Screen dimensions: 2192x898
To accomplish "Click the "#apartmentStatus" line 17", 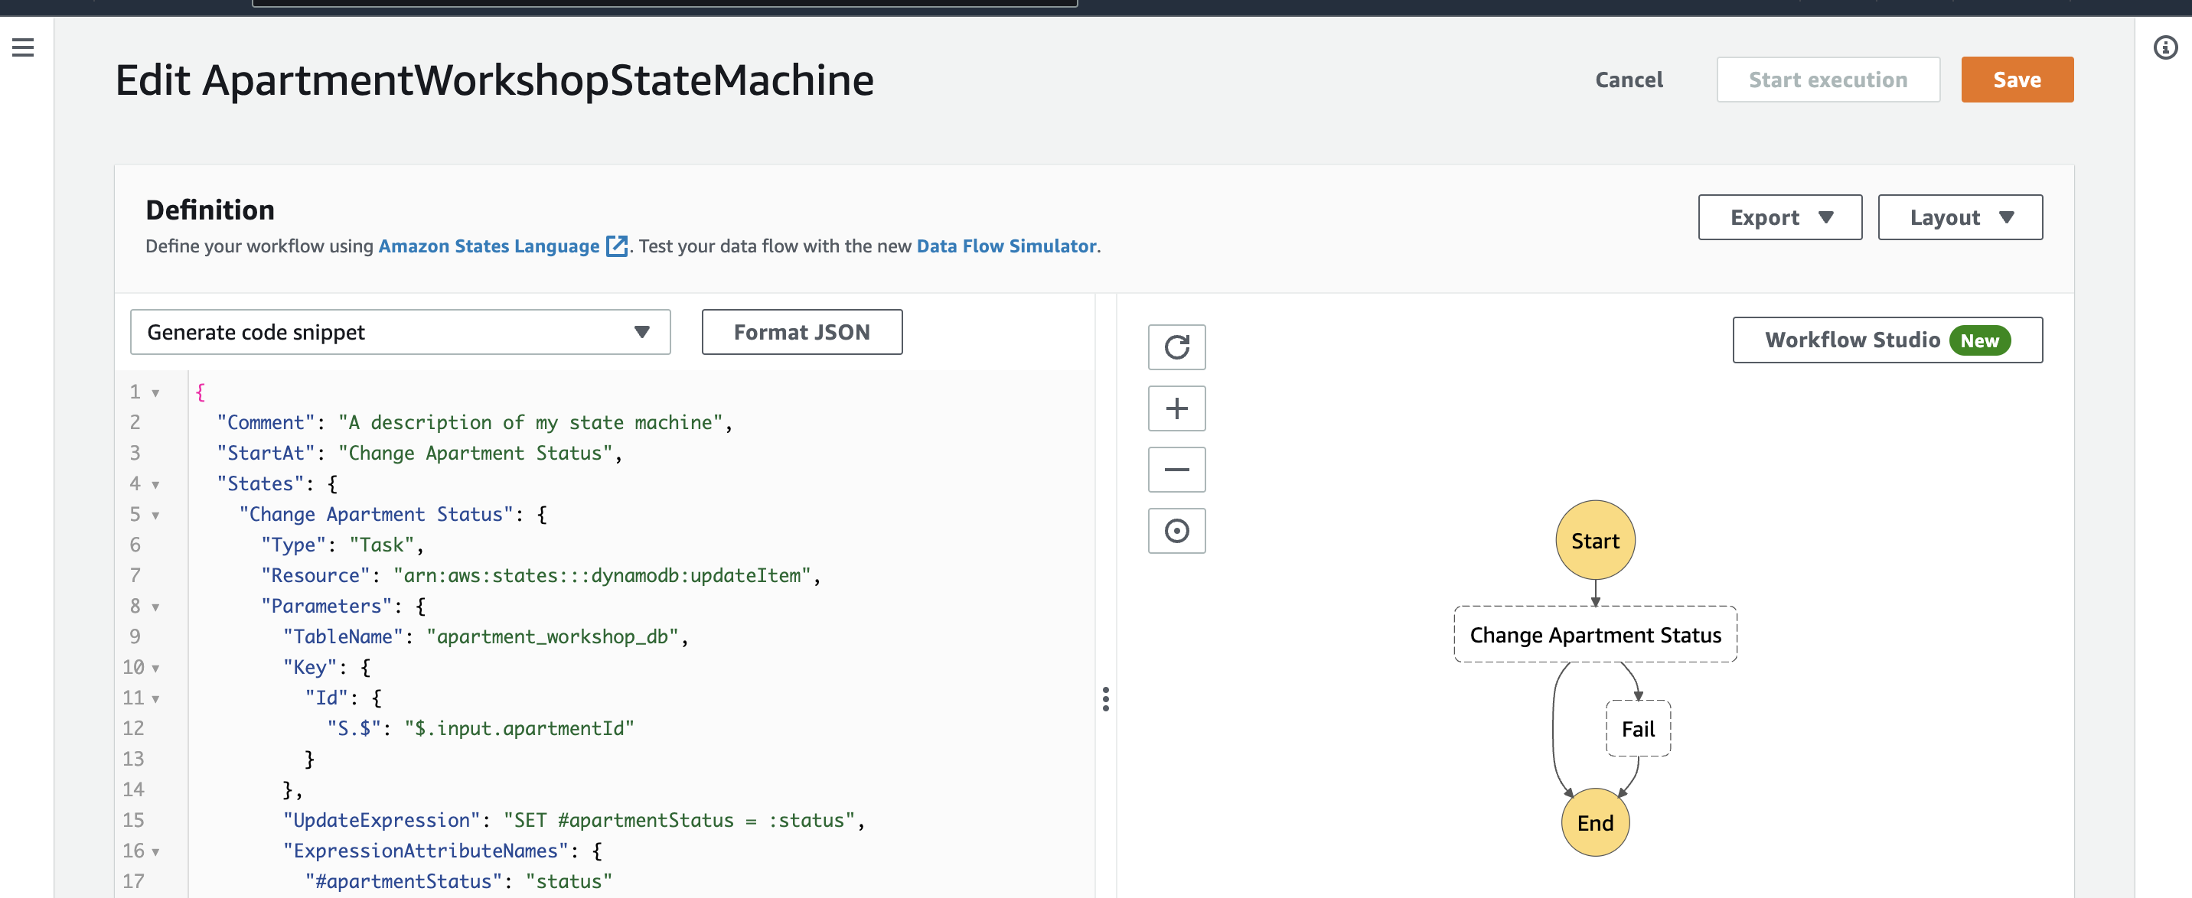I will 458,882.
